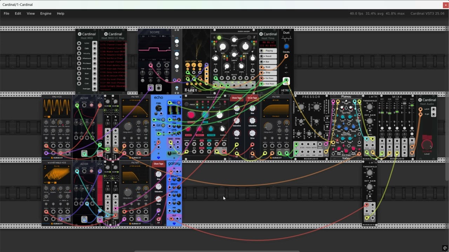Screen dimensions: 449x252
Task: Click the Saturation knob on second top-row Chow Tape
Action: click(x=252, y=121)
